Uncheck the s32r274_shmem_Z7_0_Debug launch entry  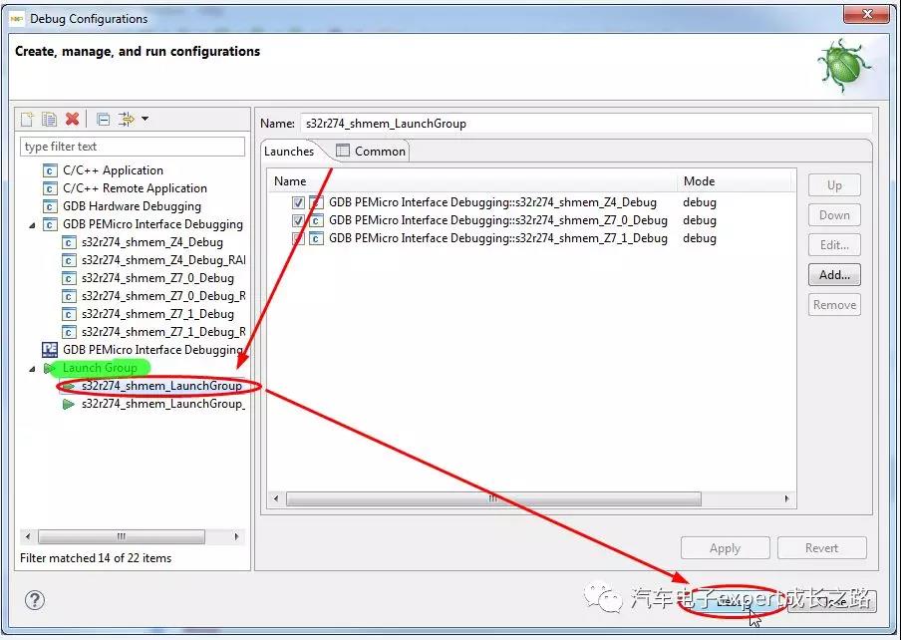coord(298,220)
